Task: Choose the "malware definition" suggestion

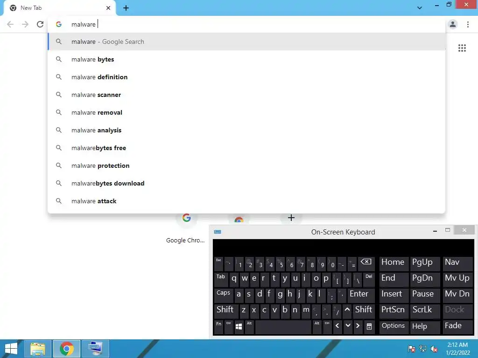Action: pos(246,77)
